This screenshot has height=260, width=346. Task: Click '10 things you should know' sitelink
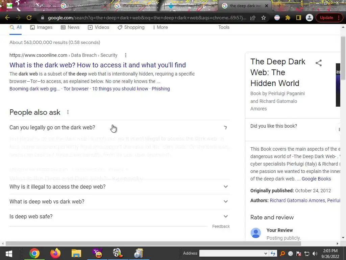click(120, 89)
